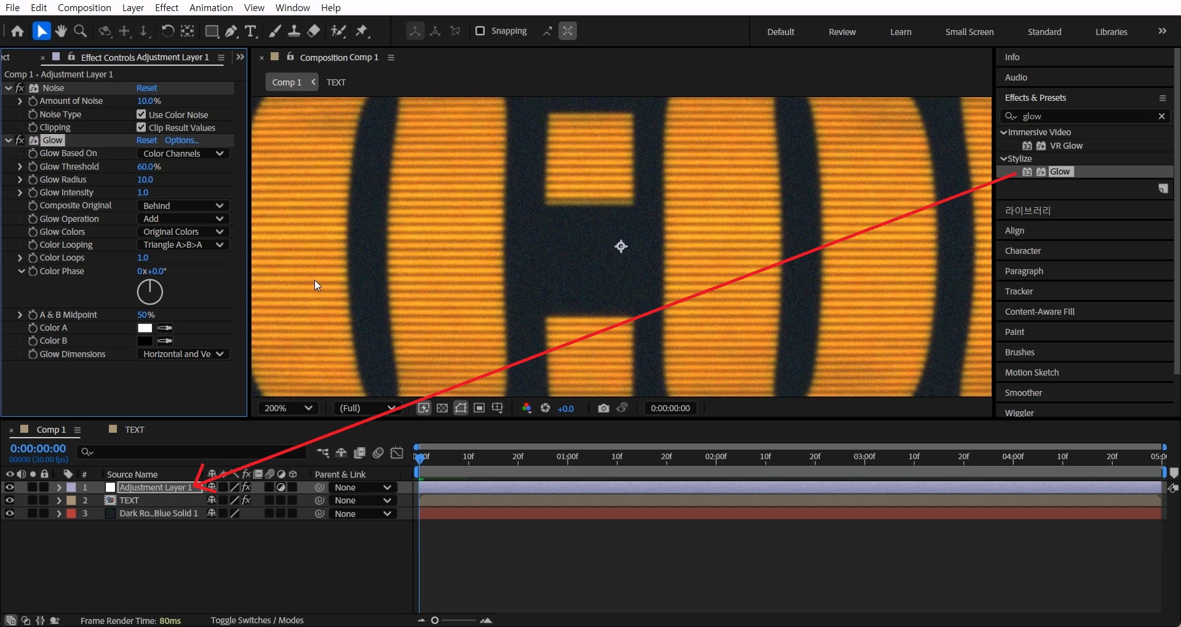
Task: Open the Animation menu
Action: (211, 7)
